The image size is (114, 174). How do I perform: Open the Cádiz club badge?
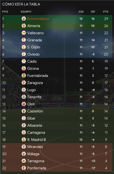click(x=24, y=61)
